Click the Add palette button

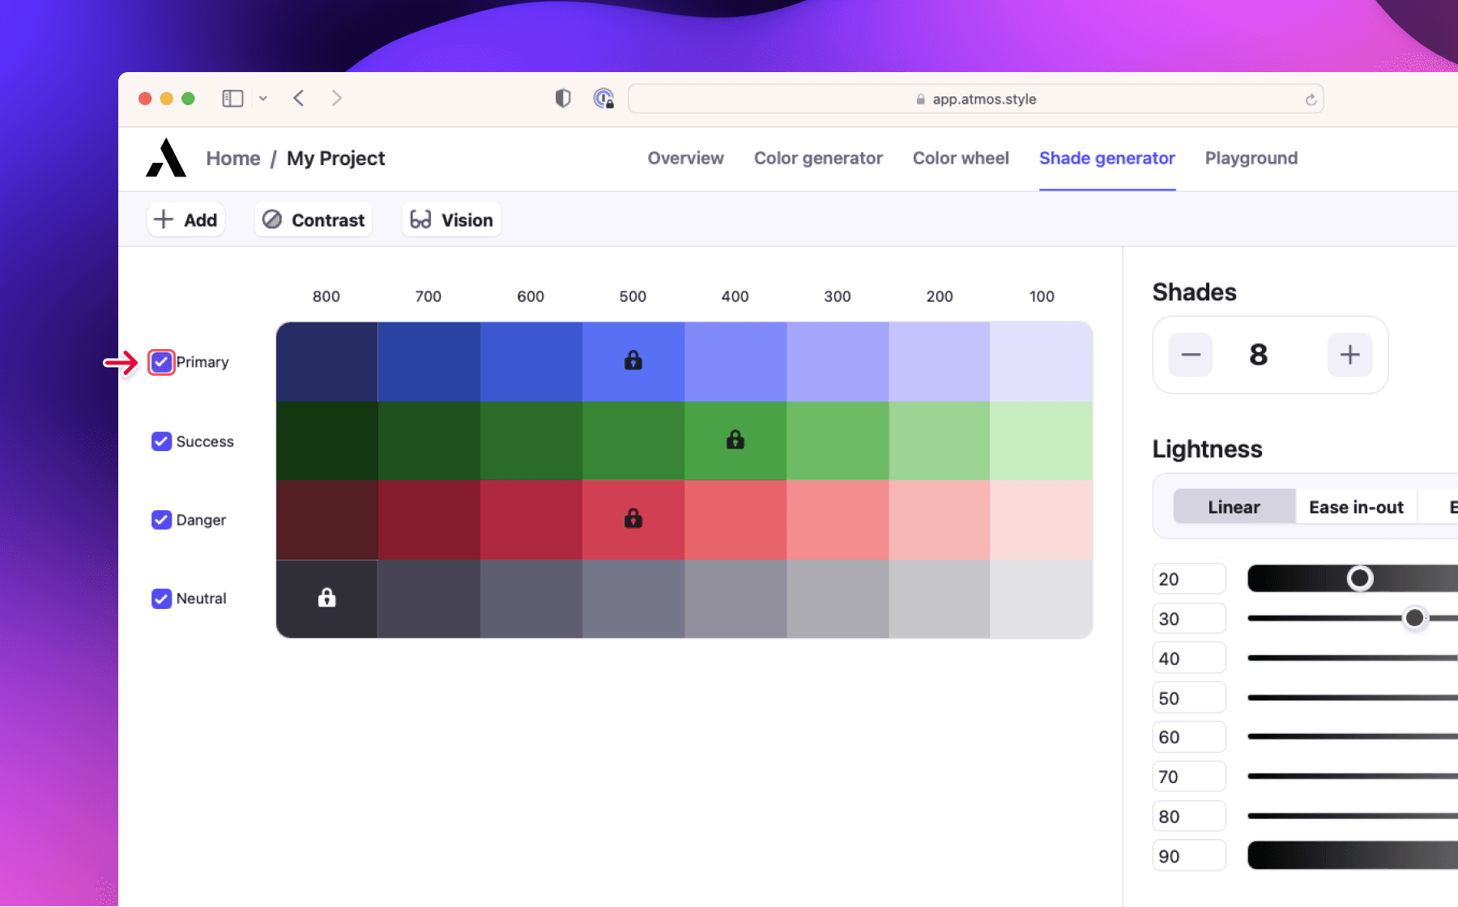(185, 219)
